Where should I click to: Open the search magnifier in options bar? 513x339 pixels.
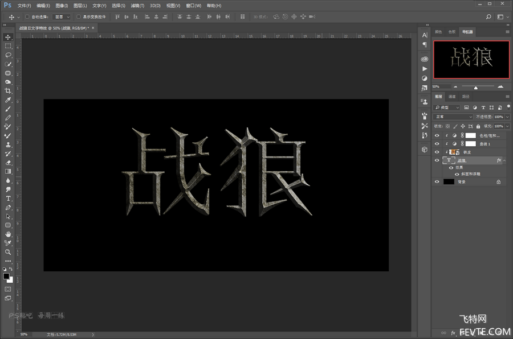click(x=488, y=16)
